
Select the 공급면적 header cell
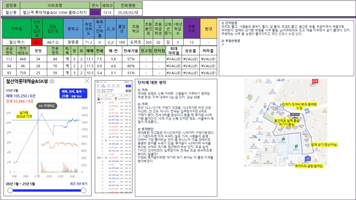(x=9, y=51)
